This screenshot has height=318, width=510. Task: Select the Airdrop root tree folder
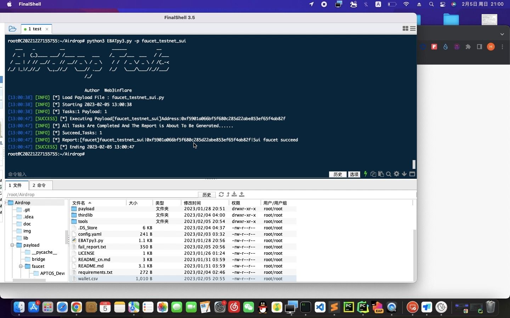coord(22,203)
